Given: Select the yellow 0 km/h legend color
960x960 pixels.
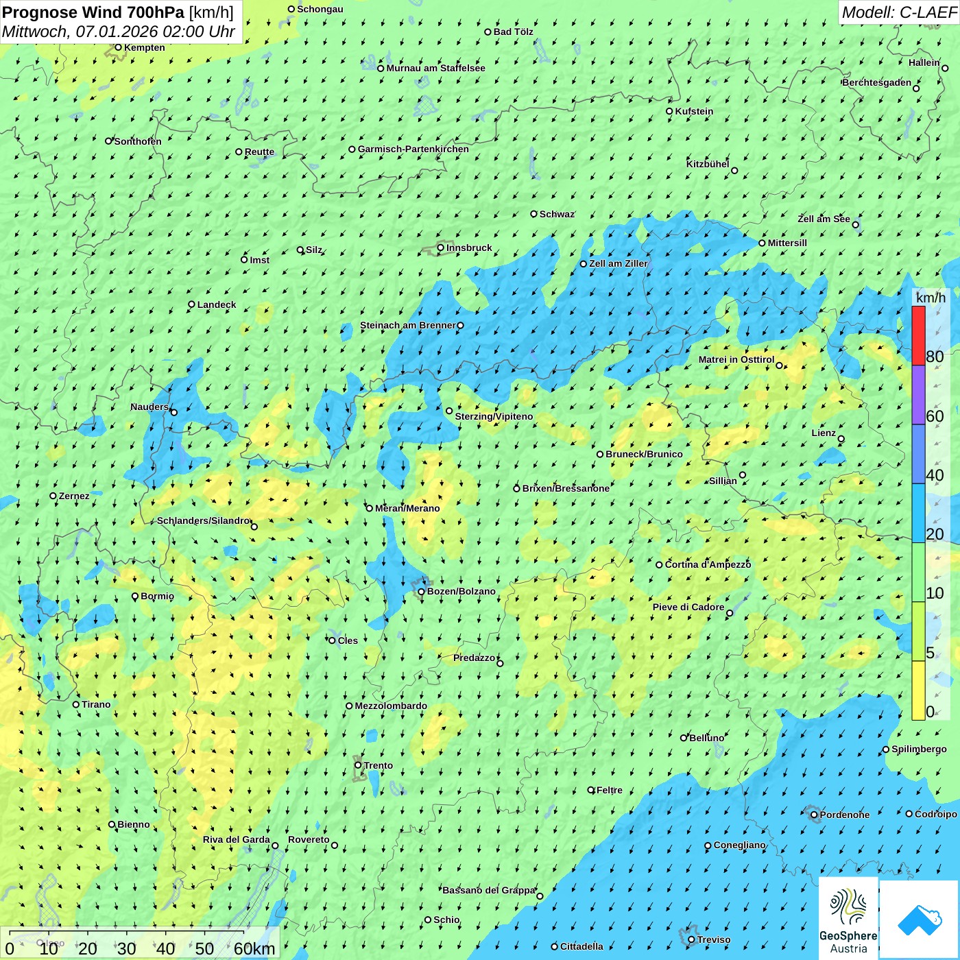Looking at the screenshot, I should click(918, 691).
